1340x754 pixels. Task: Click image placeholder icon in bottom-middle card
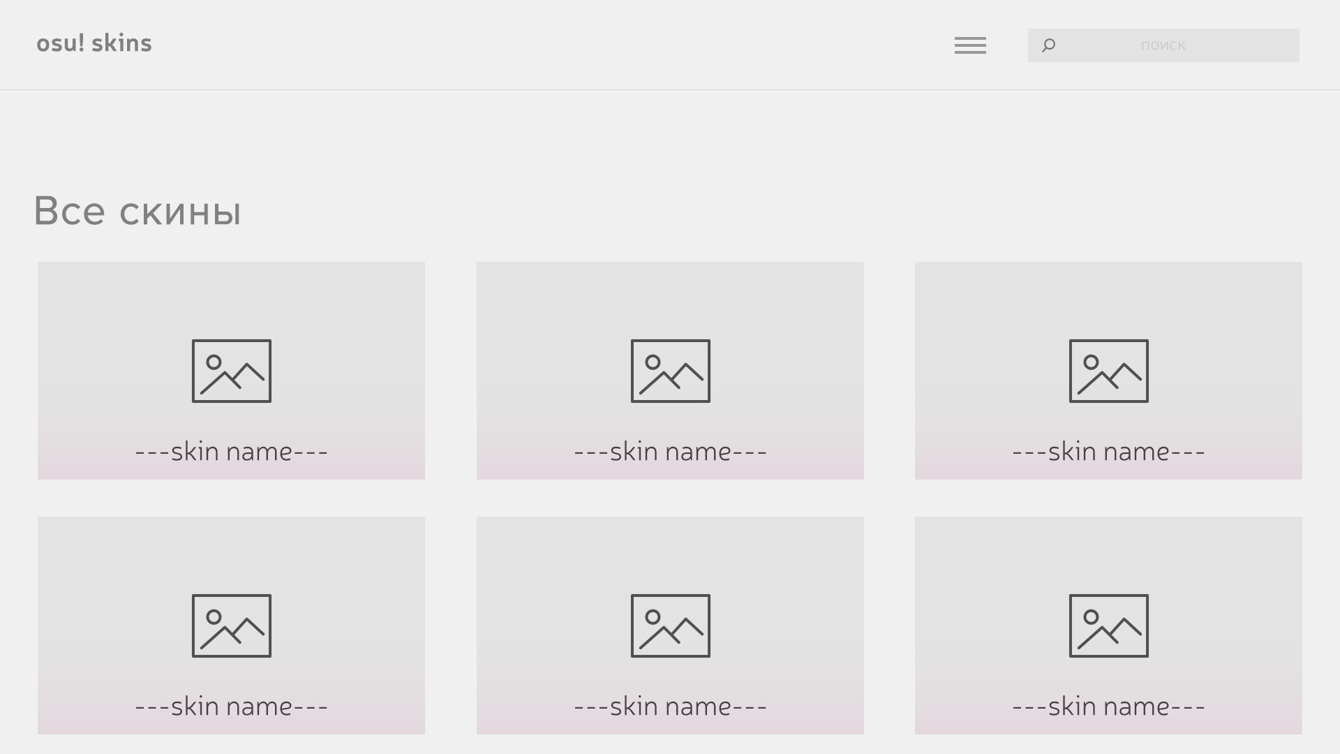(670, 626)
